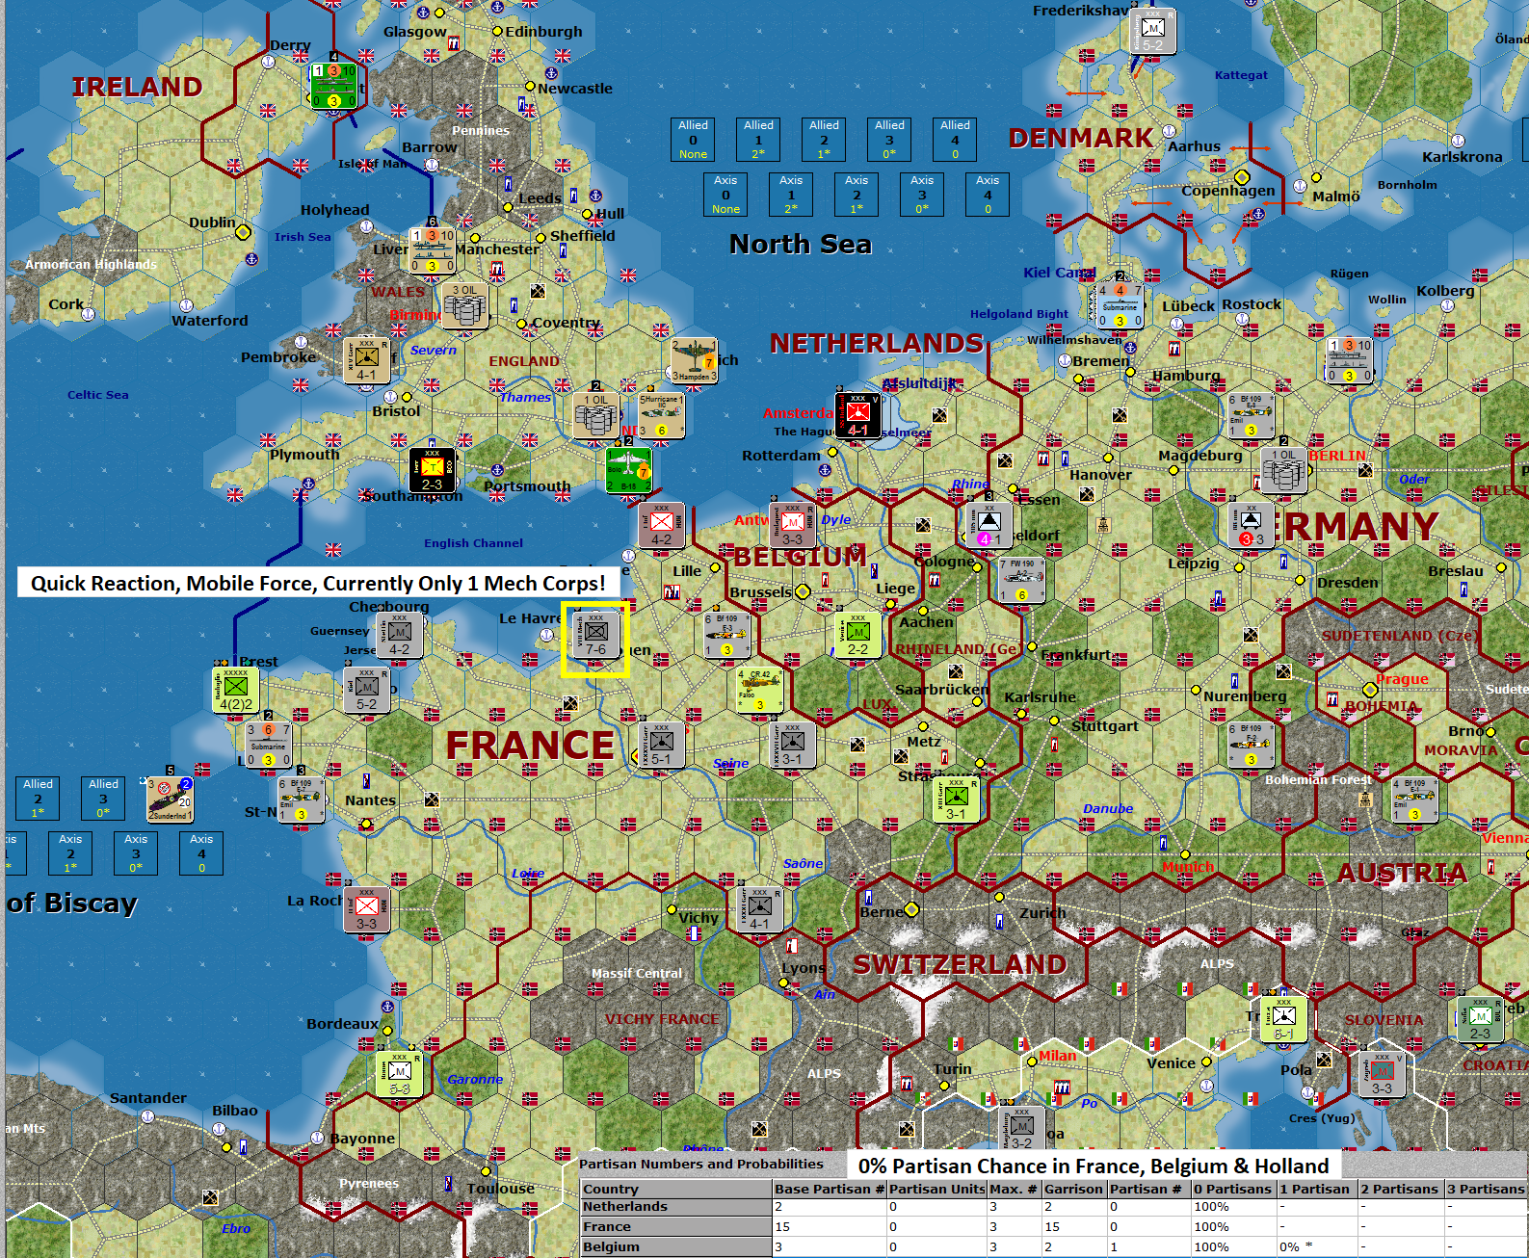Select the North Sea 'Axis 3' box

tap(922, 195)
